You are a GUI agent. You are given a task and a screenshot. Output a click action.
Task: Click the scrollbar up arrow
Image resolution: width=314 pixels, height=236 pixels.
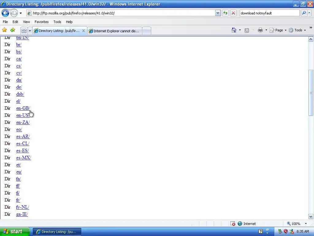(311, 39)
